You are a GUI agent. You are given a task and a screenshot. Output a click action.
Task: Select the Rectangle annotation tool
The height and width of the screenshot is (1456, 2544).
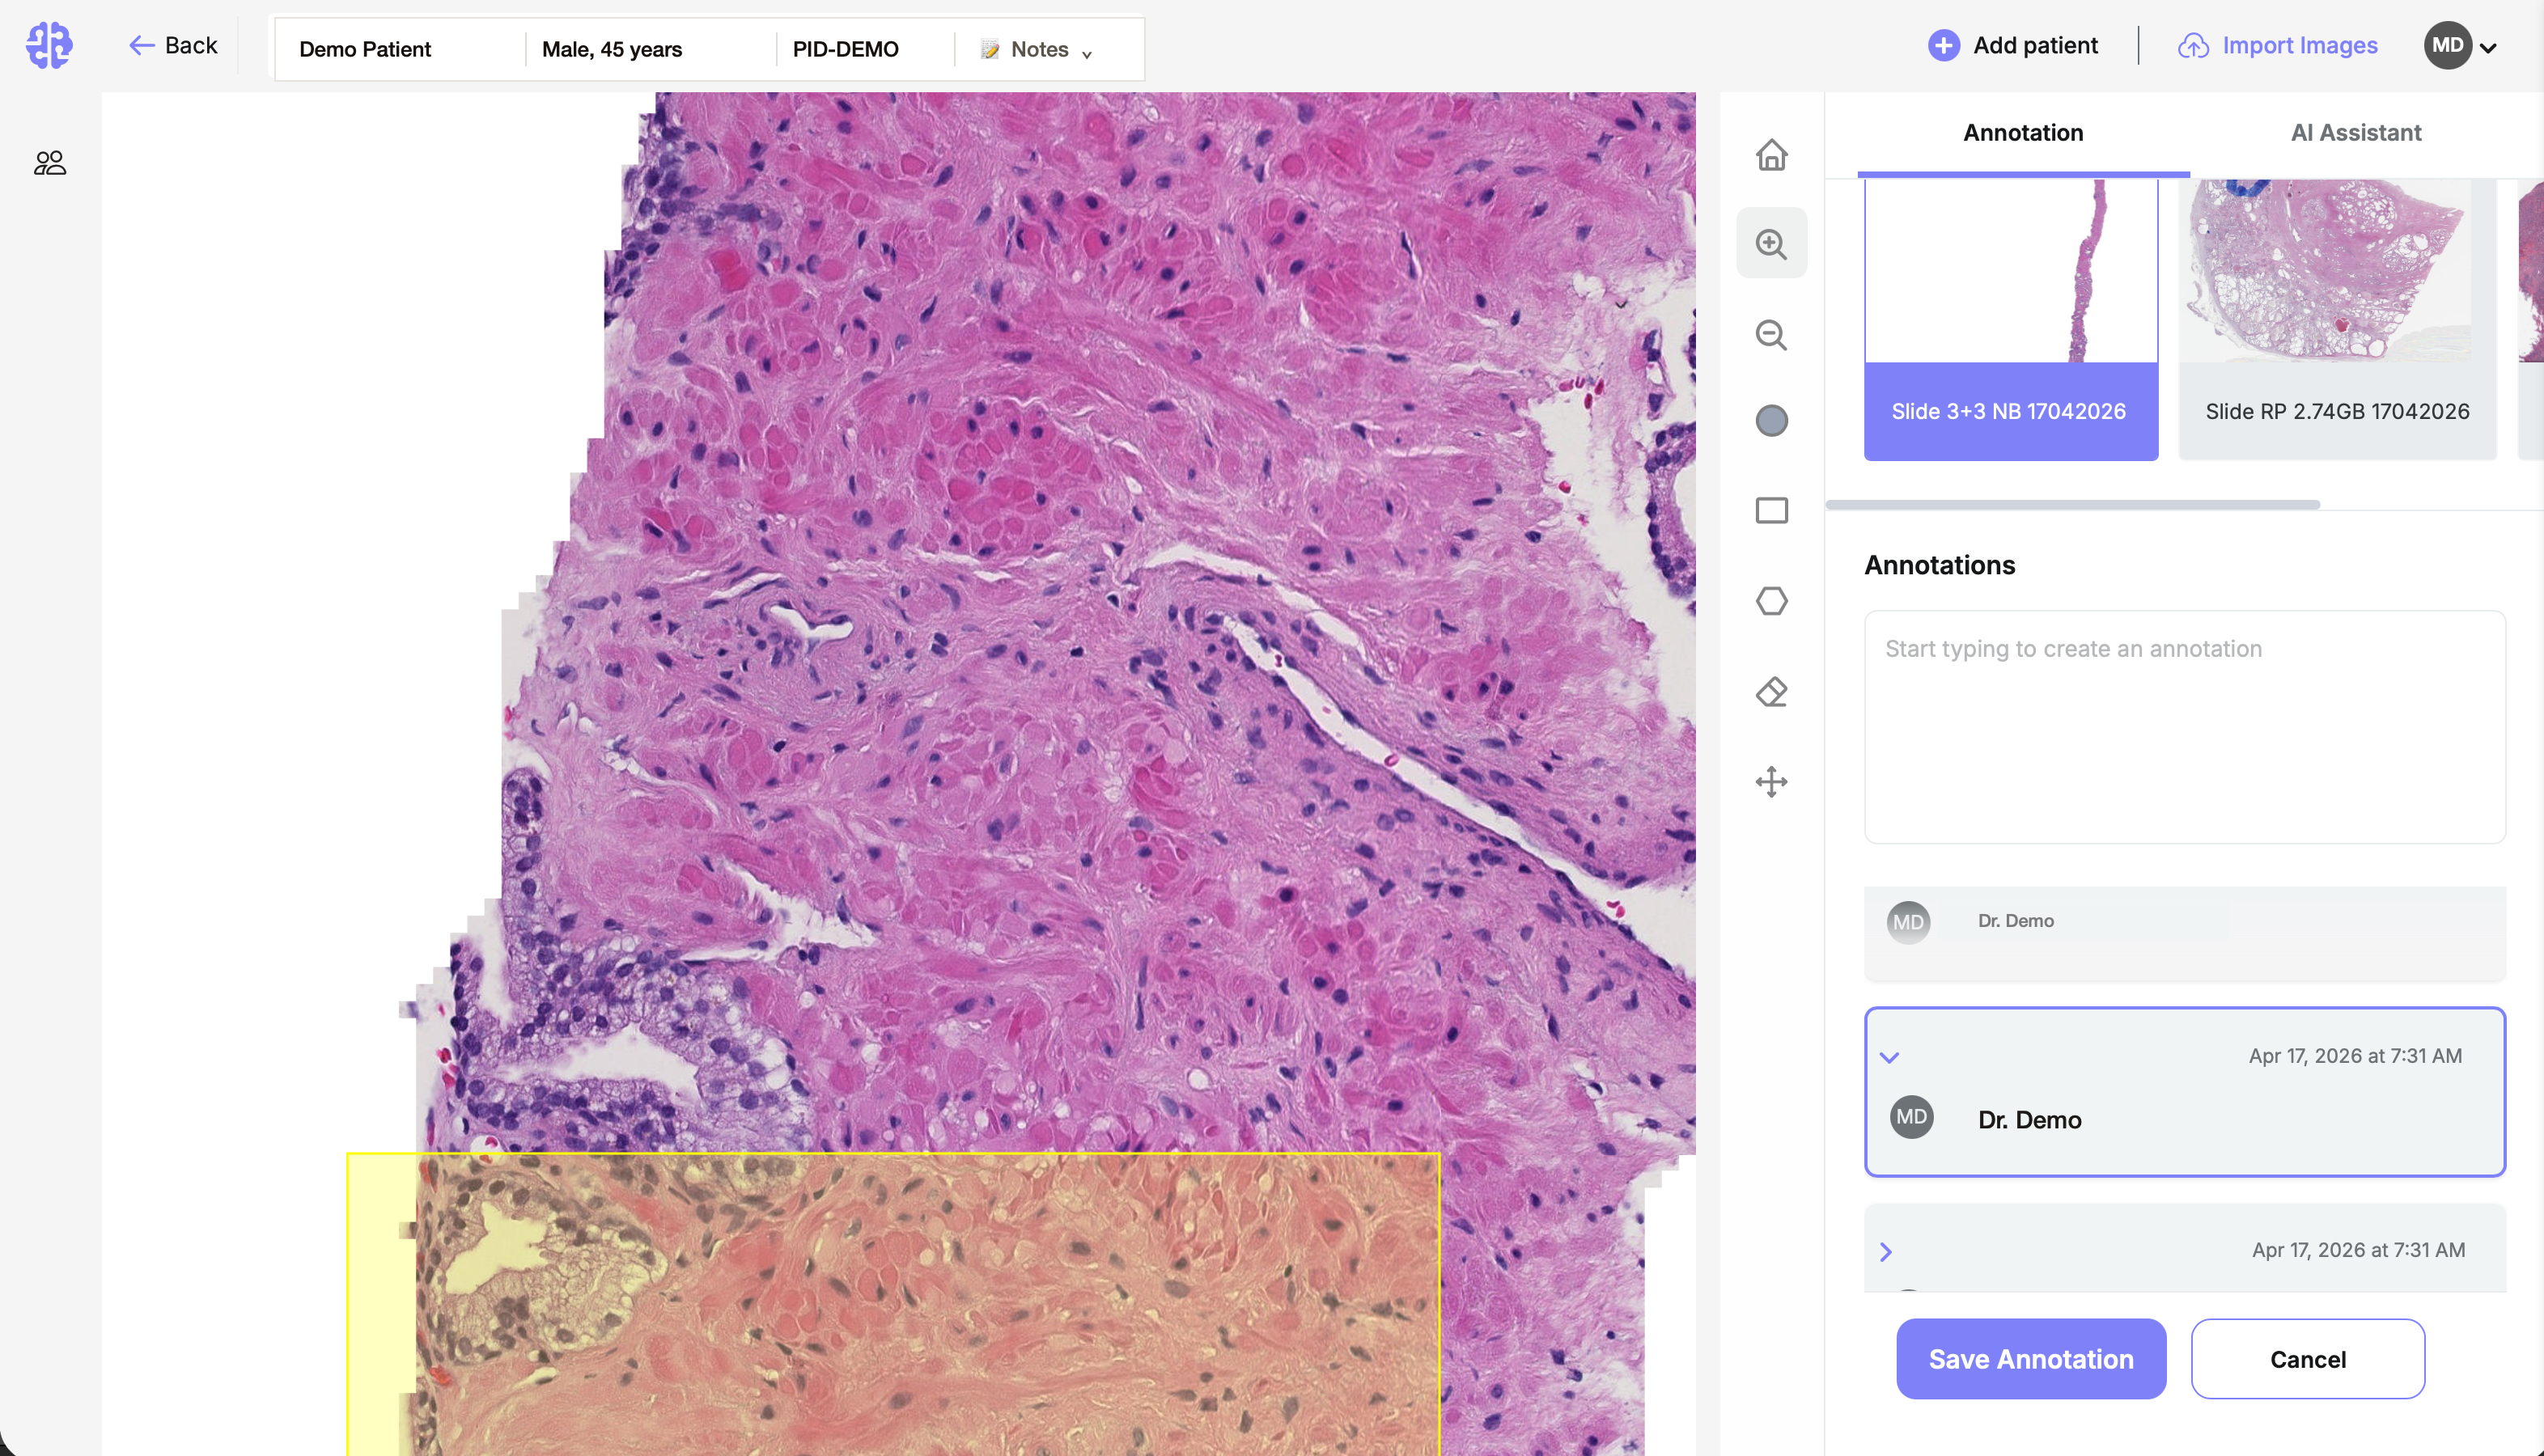[1771, 511]
